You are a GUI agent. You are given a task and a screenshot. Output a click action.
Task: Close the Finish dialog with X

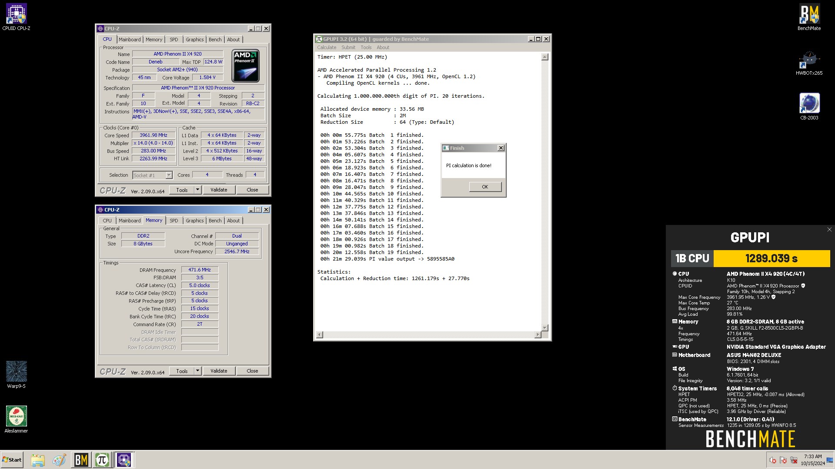pos(501,148)
